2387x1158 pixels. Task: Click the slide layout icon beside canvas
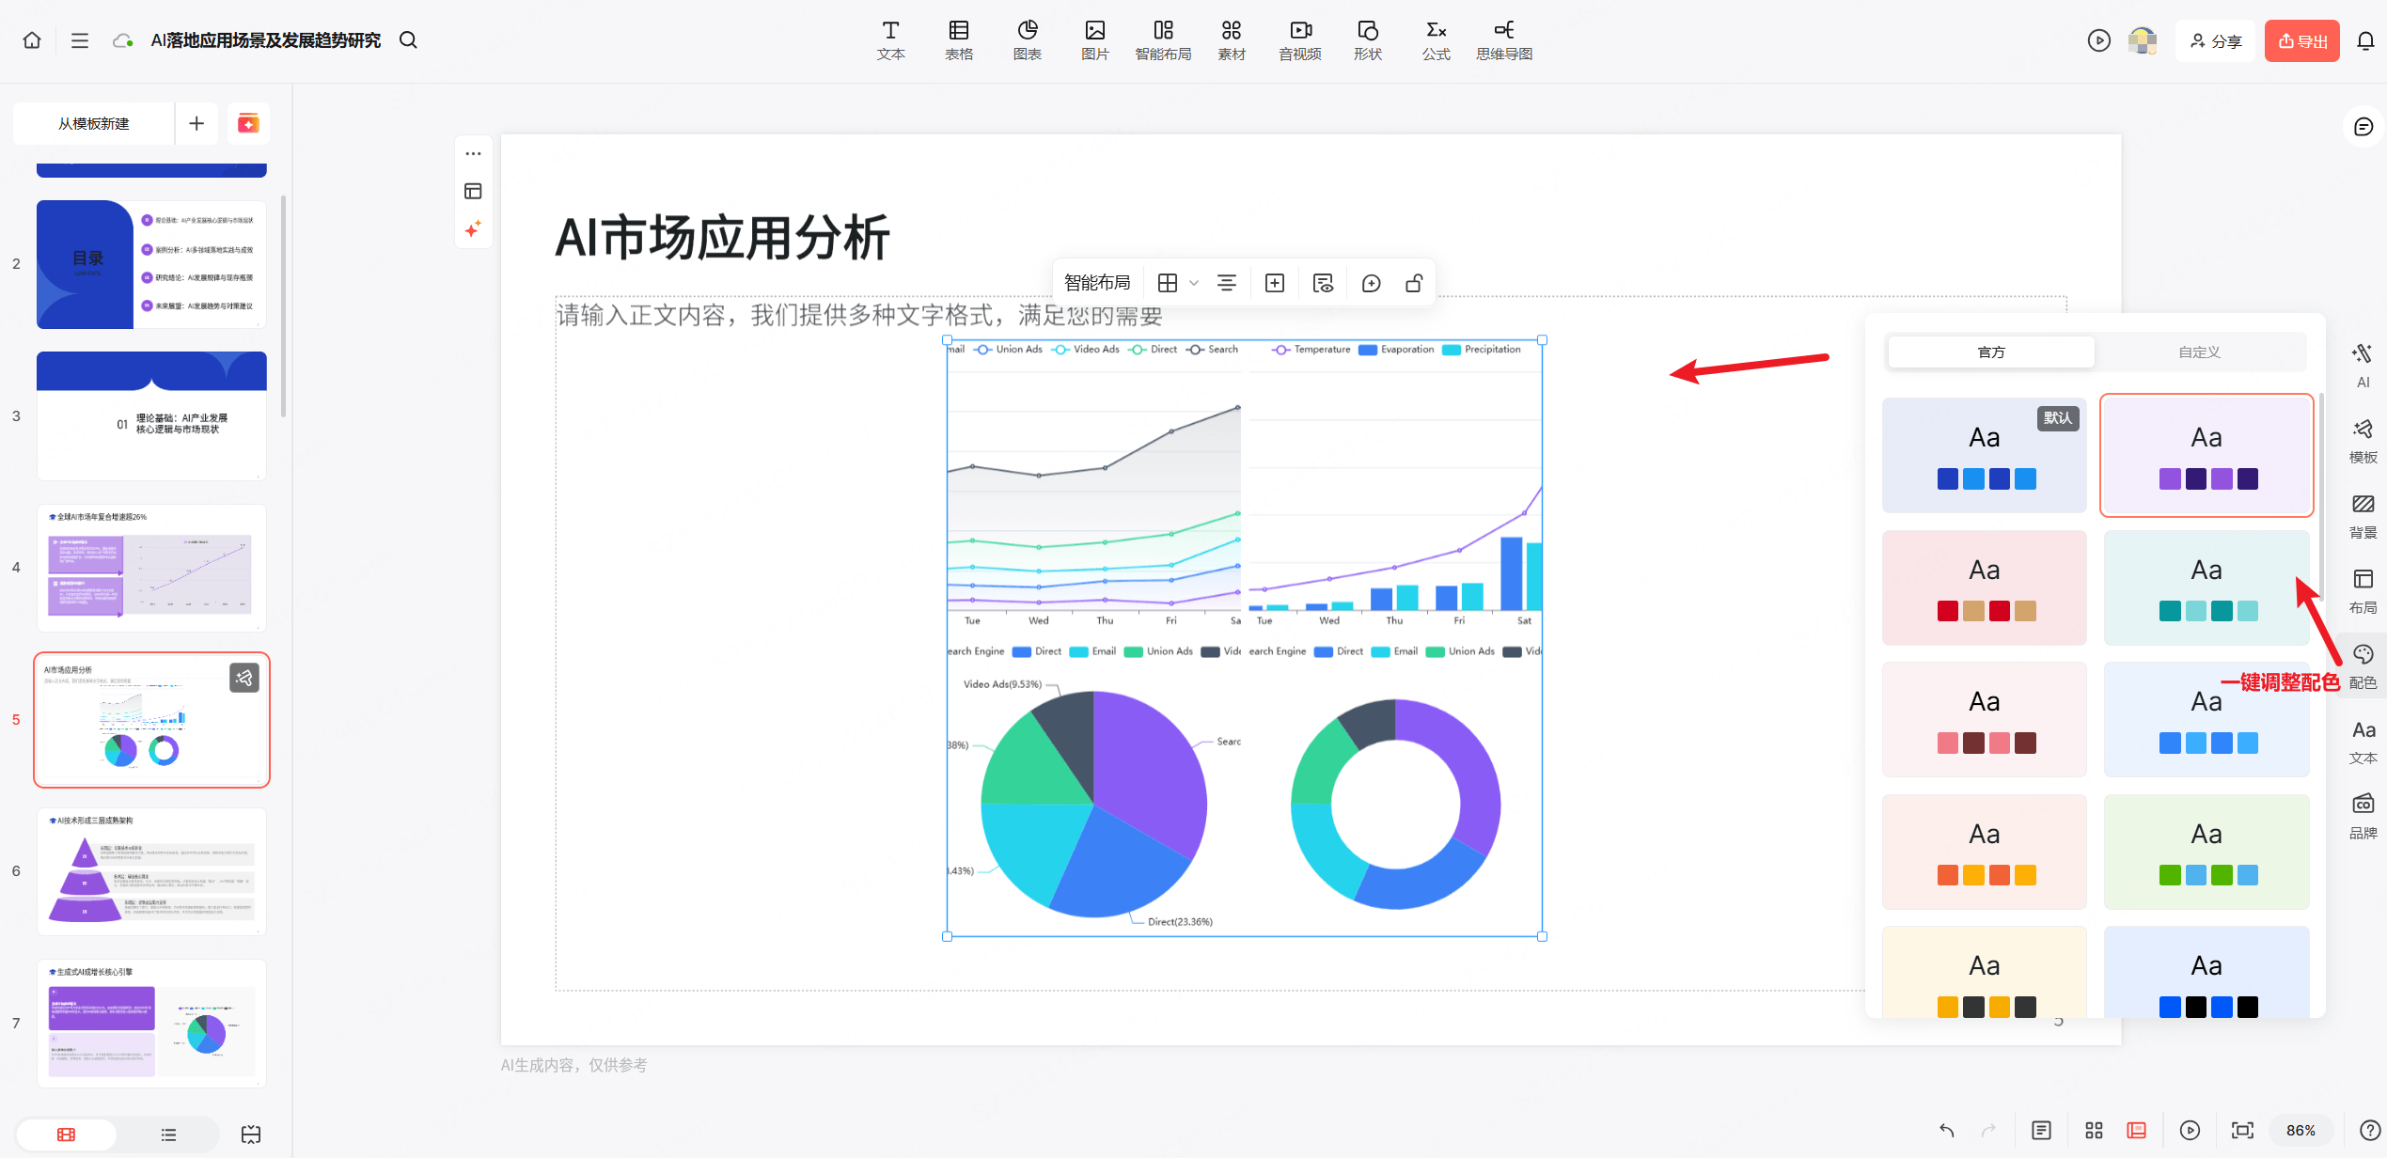(x=473, y=192)
